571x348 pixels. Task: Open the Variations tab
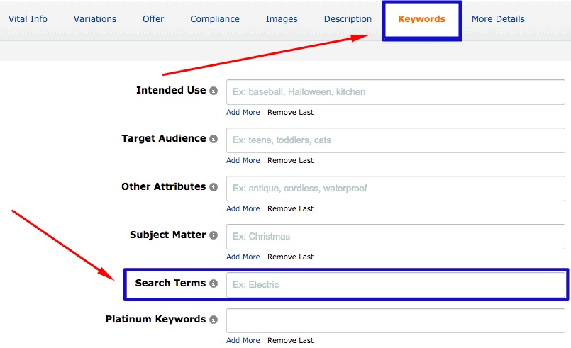click(96, 19)
